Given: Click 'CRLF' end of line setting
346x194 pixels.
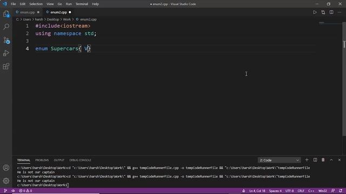Looking at the screenshot, I should 301,191.
